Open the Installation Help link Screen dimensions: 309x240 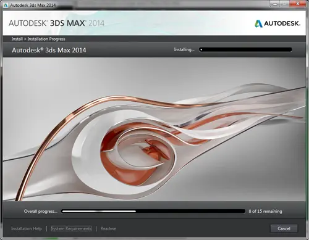pos(27,228)
